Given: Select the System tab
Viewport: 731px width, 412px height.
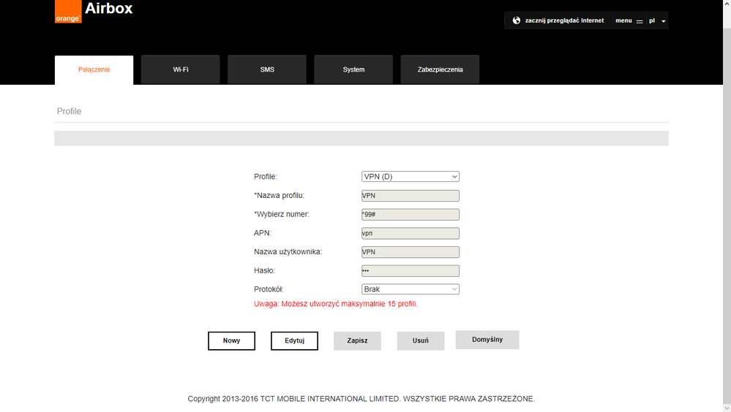Looking at the screenshot, I should [x=353, y=70].
